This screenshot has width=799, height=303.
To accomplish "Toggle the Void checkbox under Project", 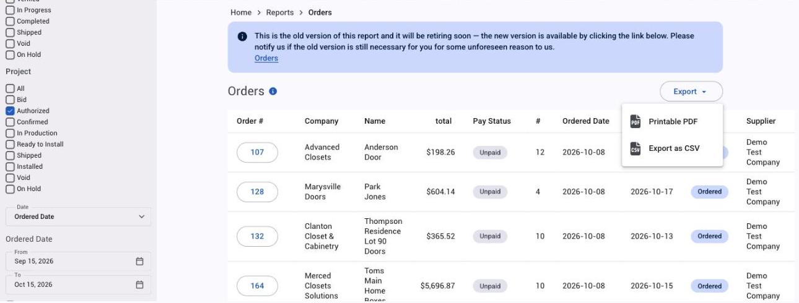I will click(x=10, y=177).
